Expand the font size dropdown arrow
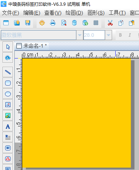This screenshot has width=139, height=170. click(108, 35)
